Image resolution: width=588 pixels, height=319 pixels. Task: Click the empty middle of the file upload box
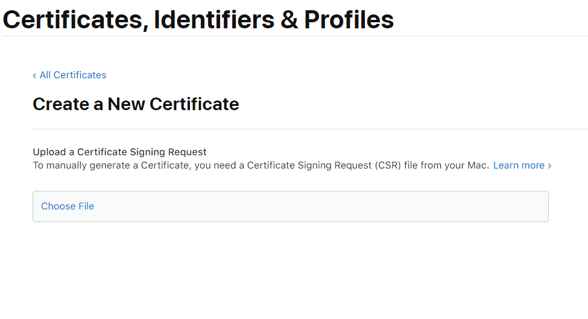click(x=289, y=206)
